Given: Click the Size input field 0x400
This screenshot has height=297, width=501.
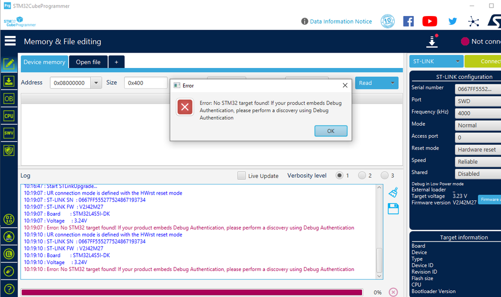Looking at the screenshot, I should [x=146, y=83].
